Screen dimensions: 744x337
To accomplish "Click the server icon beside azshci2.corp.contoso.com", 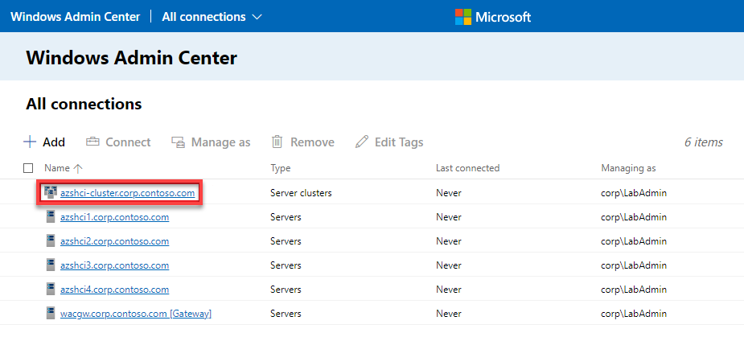I will 51,241.
